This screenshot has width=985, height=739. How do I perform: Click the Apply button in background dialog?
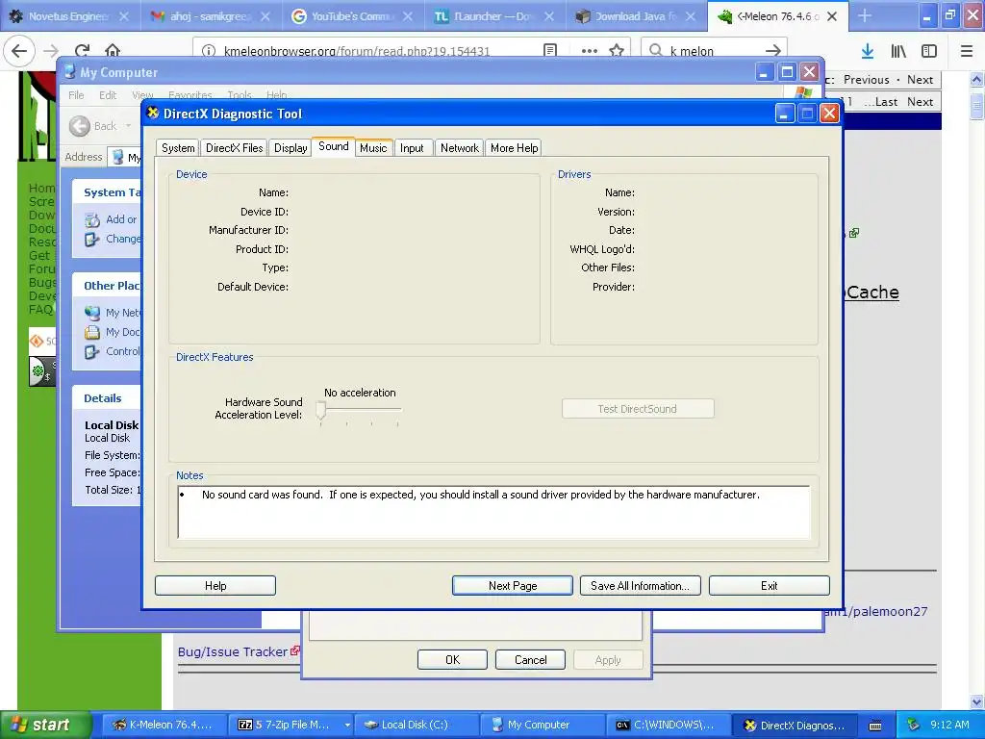[x=608, y=660]
